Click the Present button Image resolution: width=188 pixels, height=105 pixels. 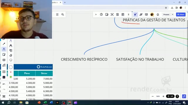166,15
